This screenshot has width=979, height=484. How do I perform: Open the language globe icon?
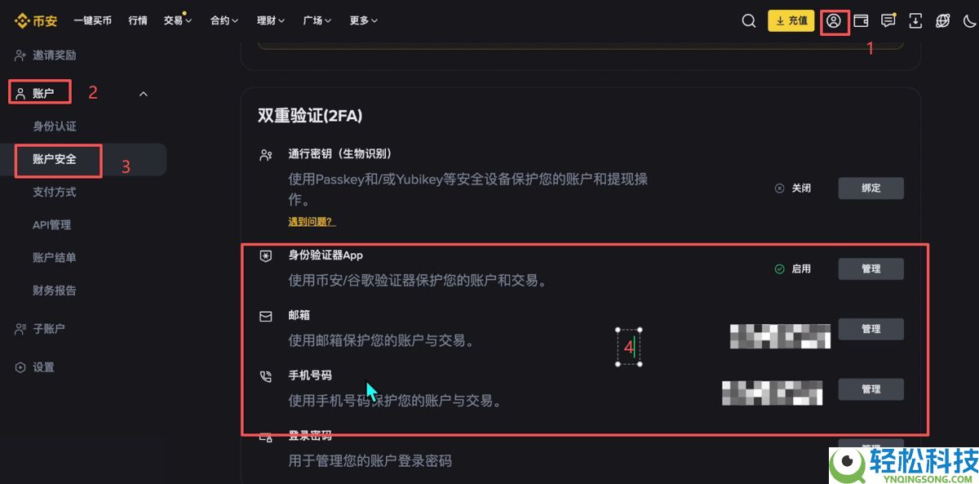pos(941,21)
